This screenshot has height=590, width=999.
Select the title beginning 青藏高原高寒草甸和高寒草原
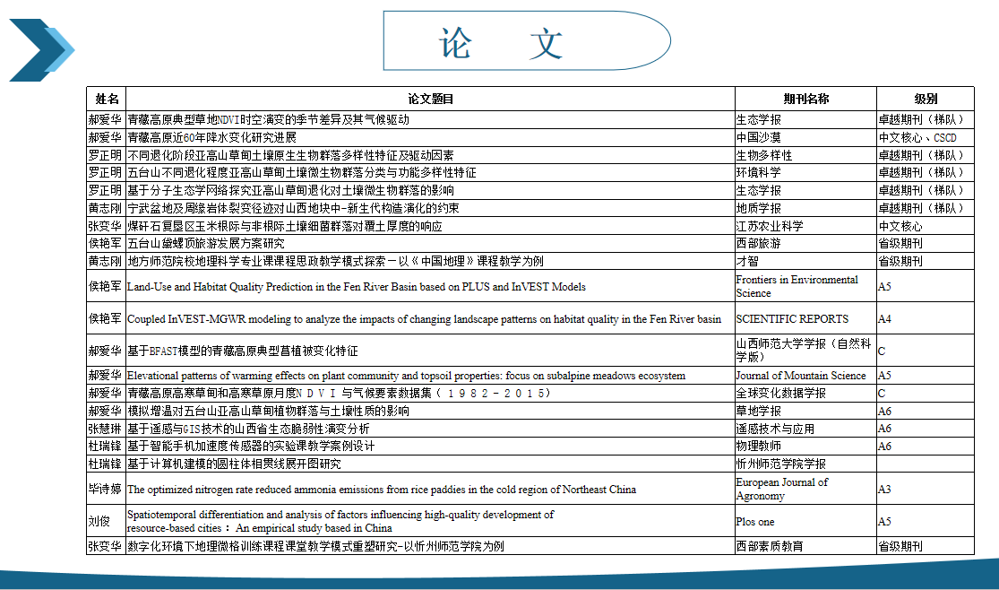(x=339, y=394)
